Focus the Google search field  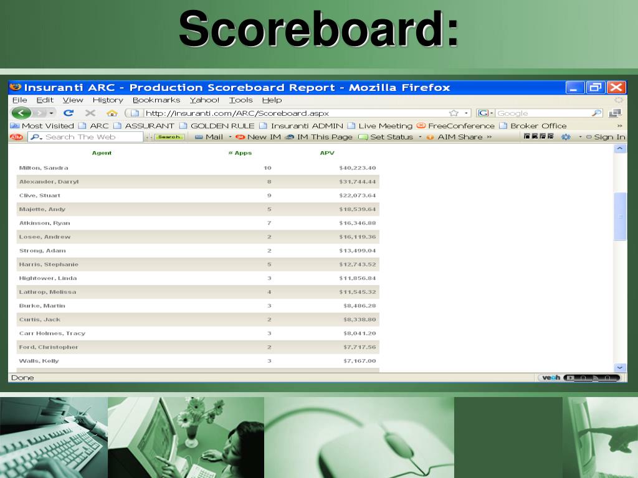pyautogui.click(x=543, y=113)
